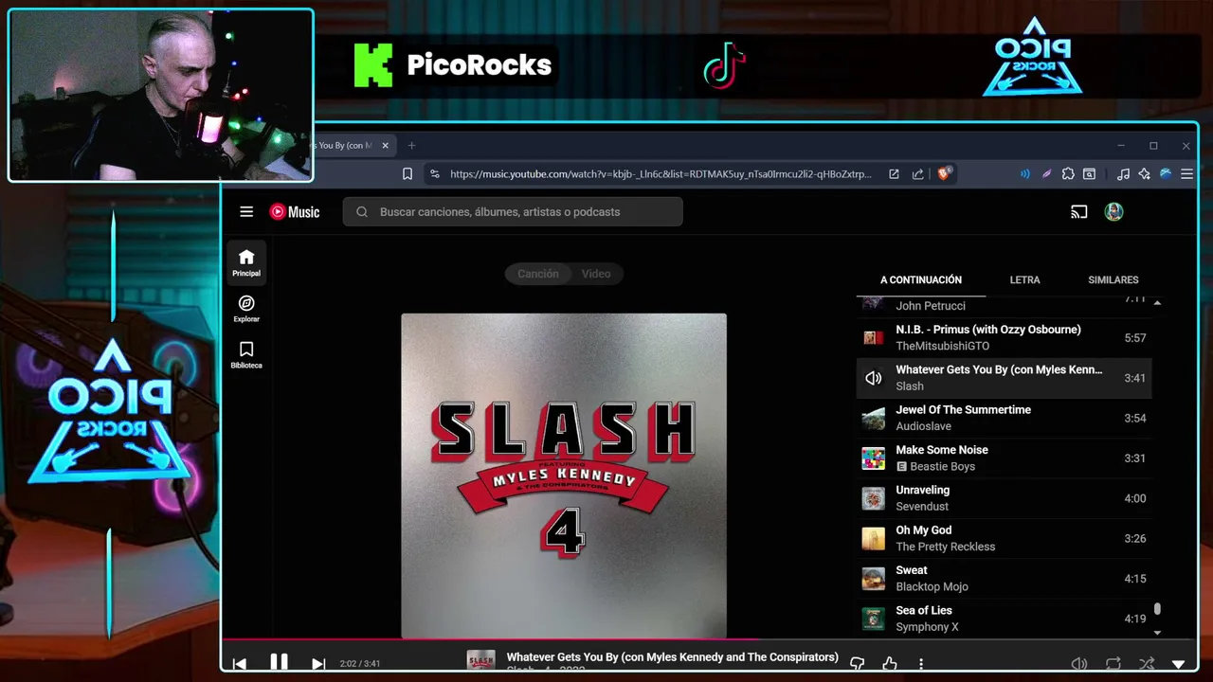
Task: Open the browser extensions puzzle icon
Action: pos(1068,174)
